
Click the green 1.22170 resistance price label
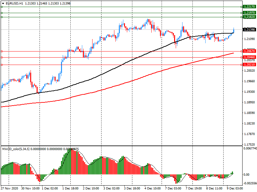[249, 7]
